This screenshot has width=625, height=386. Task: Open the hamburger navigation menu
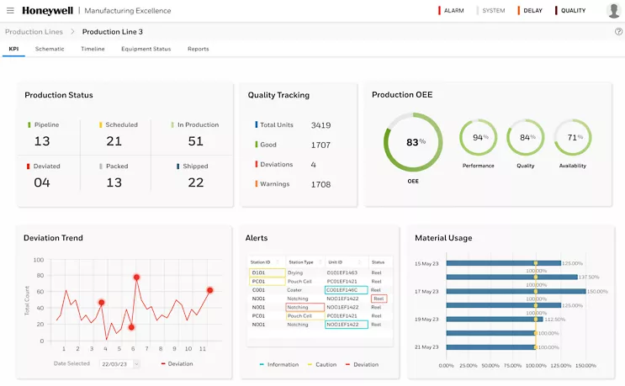[10, 11]
